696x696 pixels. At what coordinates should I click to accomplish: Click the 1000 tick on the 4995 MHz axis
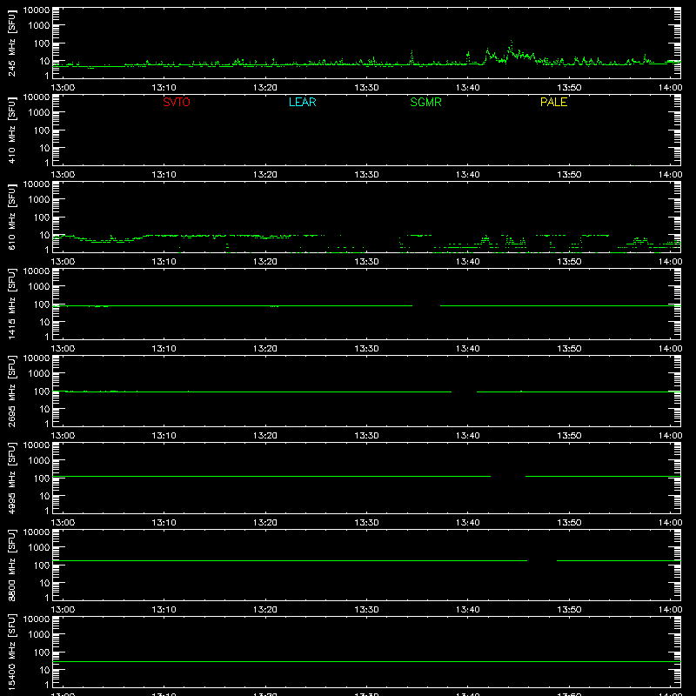(x=39, y=461)
